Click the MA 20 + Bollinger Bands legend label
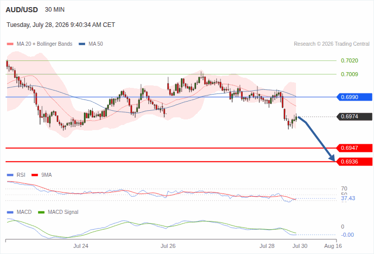The height and width of the screenshot is (254, 374). click(45, 44)
